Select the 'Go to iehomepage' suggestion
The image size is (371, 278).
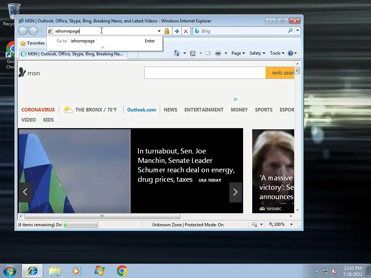click(x=105, y=41)
